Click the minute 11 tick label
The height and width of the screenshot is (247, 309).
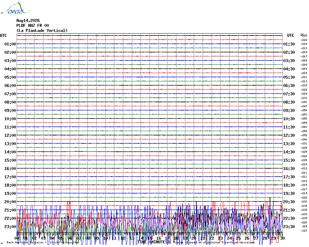click(114, 238)
